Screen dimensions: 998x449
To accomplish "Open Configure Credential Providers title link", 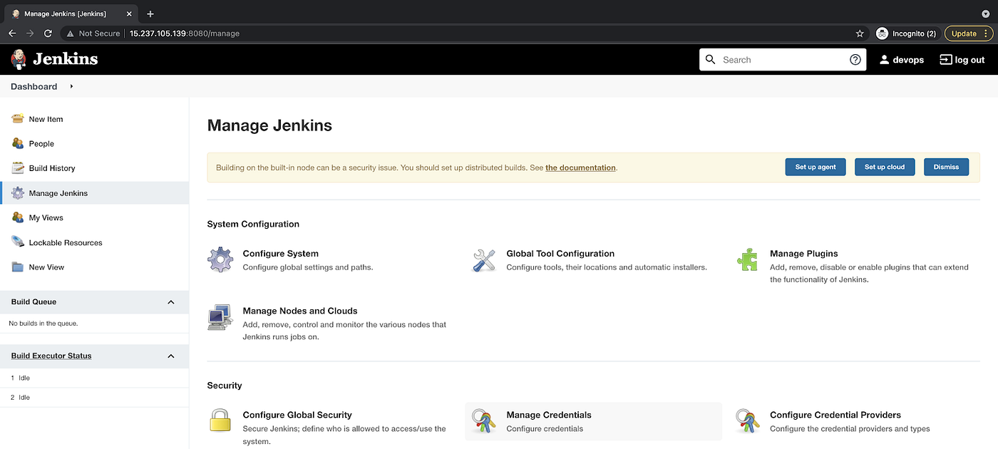I will (835, 415).
